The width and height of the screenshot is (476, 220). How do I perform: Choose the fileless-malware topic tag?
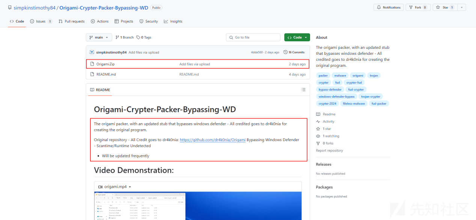click(x=354, y=104)
